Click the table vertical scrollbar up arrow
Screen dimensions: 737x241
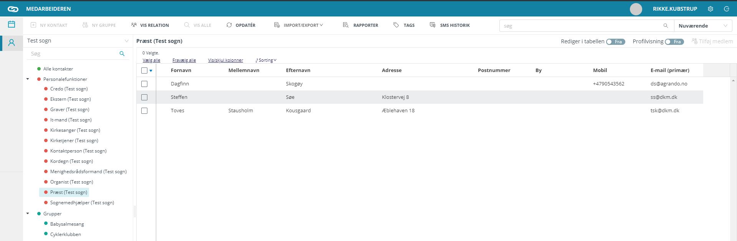(x=734, y=80)
